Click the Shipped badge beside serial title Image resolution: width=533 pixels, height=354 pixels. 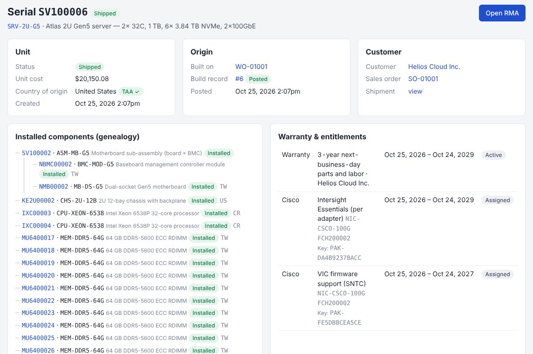click(105, 13)
